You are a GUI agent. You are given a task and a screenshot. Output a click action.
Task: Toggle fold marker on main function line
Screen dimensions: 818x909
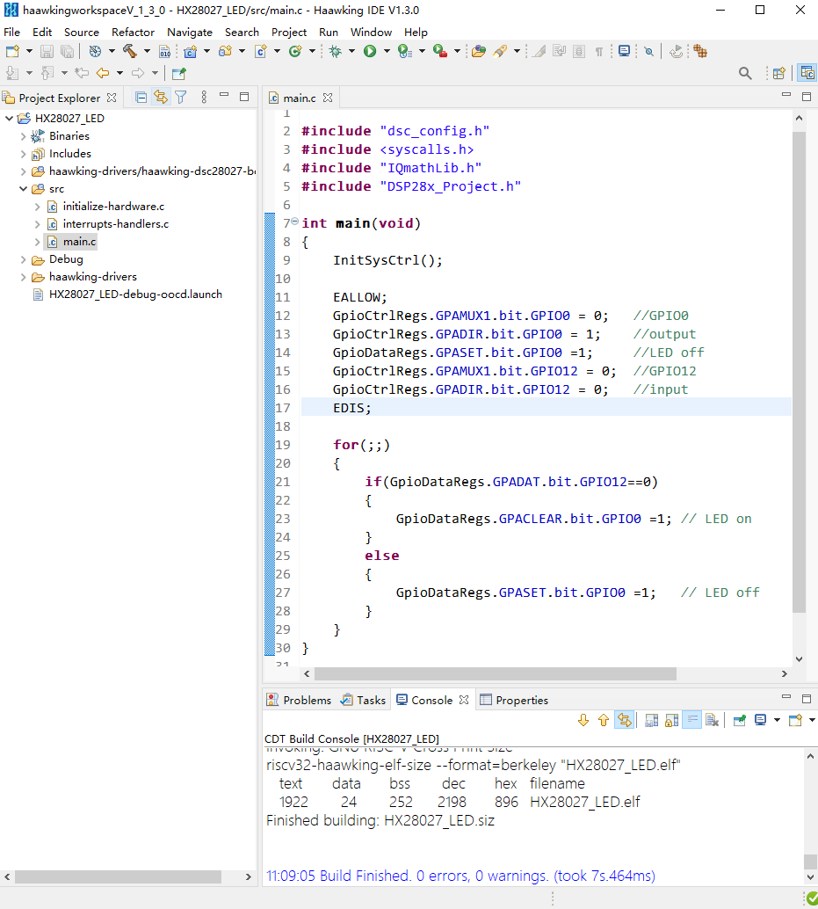click(295, 221)
